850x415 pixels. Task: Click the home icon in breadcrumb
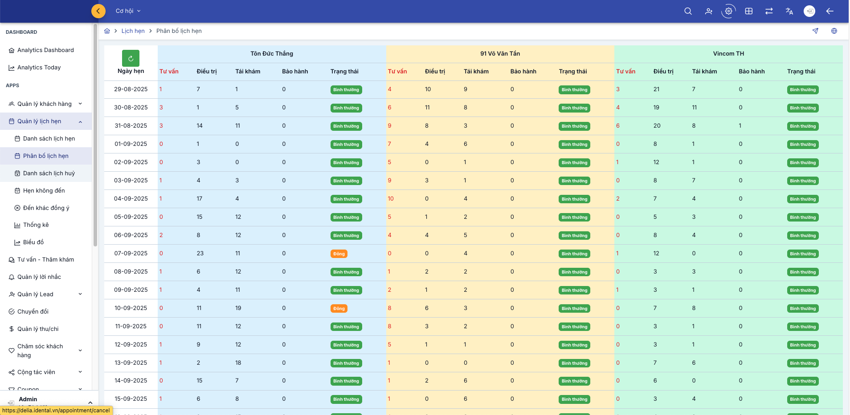click(107, 31)
